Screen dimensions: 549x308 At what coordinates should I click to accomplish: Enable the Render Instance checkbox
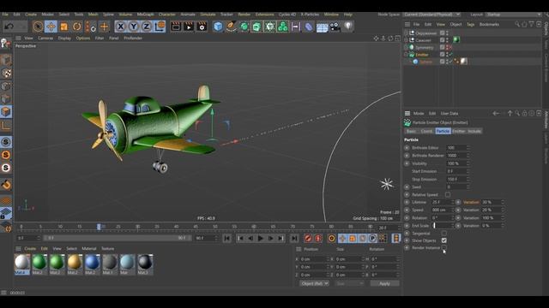(444, 247)
